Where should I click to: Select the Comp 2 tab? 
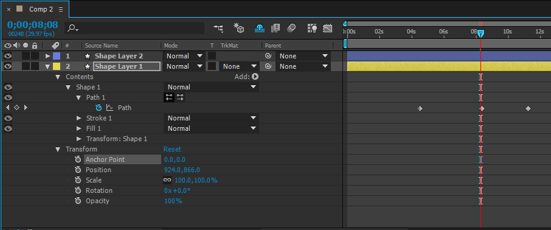(x=41, y=9)
